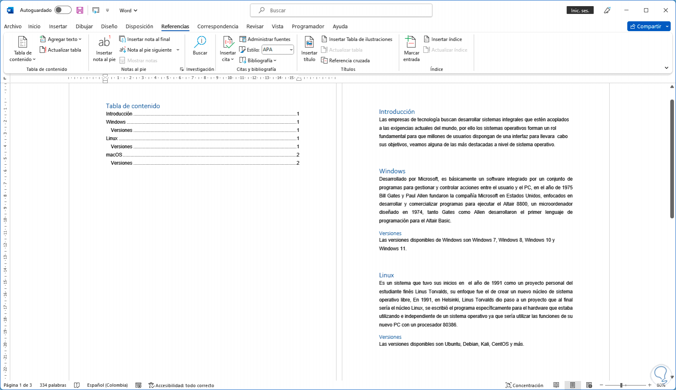Switch to the Insertar tab
The width and height of the screenshot is (676, 390).
pyautogui.click(x=58, y=26)
